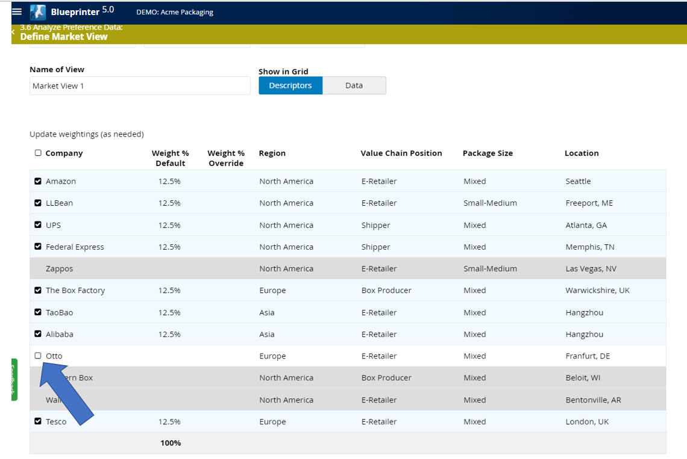This screenshot has width=687, height=459.
Task: Click the Value Chain Position column header
Action: (401, 153)
